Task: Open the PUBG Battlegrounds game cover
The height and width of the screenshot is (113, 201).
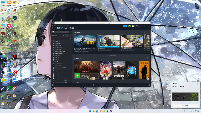Action: coord(119,70)
